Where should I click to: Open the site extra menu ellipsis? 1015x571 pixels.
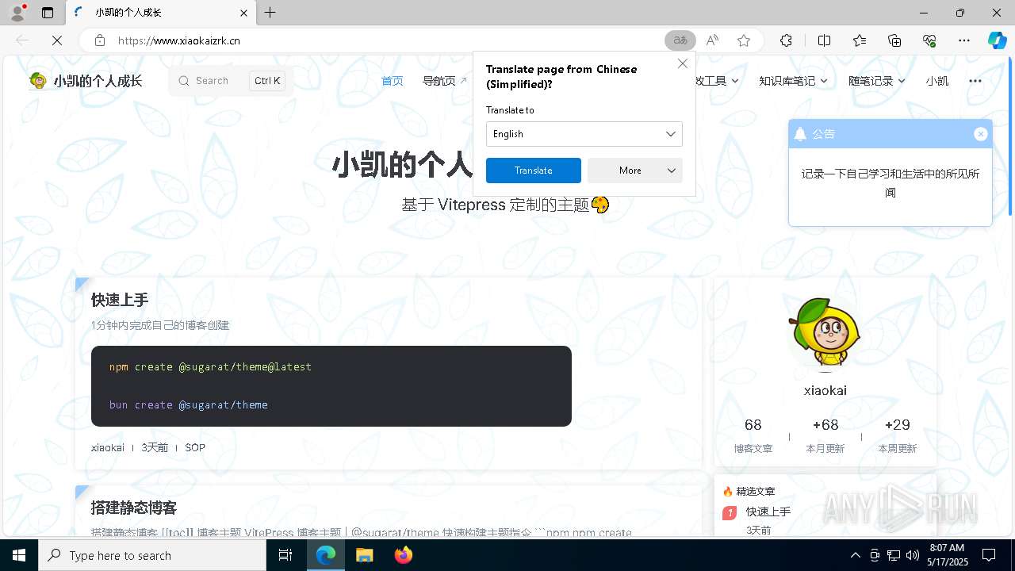coord(975,81)
